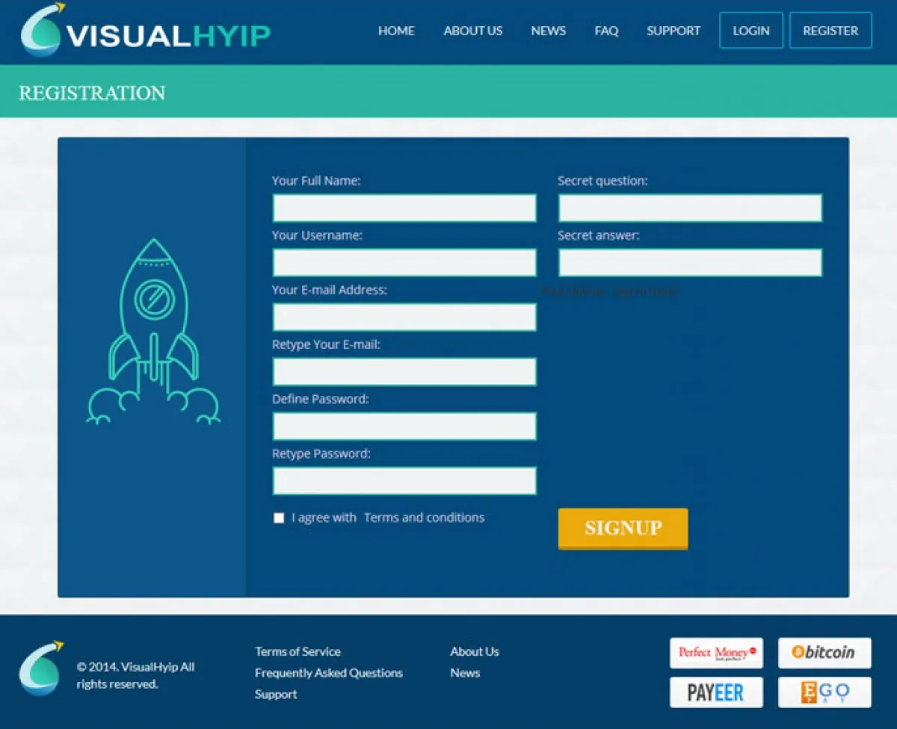This screenshot has height=729, width=897.
Task: Click the 'Secret question:' label
Action: [x=602, y=181]
